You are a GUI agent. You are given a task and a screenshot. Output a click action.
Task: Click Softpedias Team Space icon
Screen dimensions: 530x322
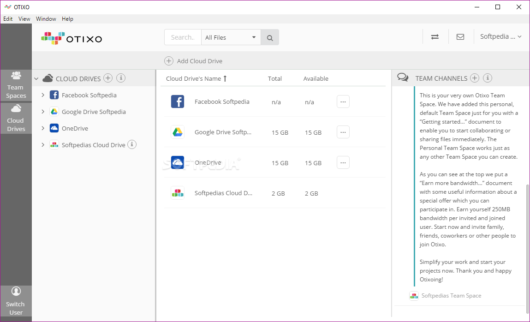[414, 296]
